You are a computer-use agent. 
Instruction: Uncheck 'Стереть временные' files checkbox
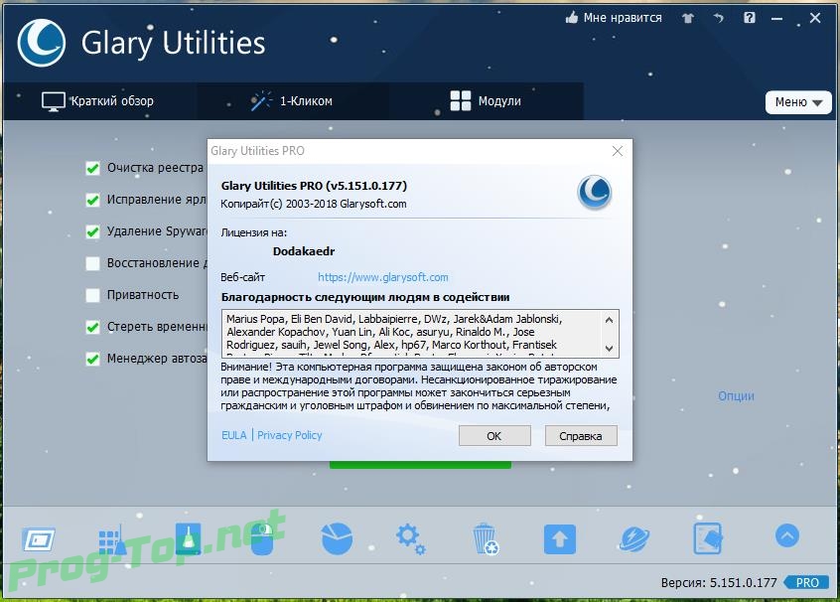click(x=92, y=327)
